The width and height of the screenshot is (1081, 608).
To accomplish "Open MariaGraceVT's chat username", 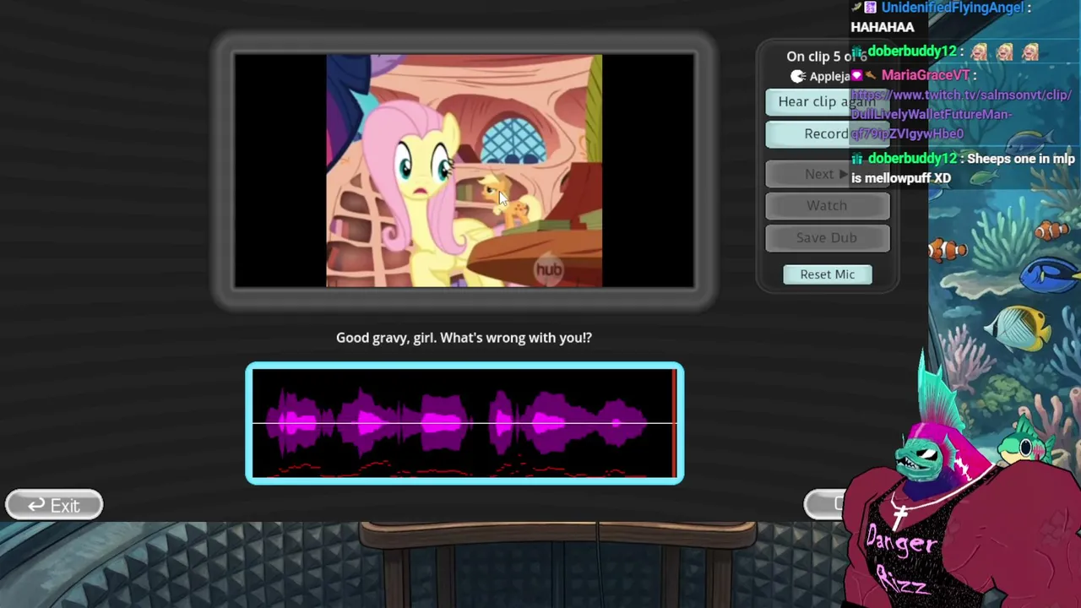I will (925, 75).
